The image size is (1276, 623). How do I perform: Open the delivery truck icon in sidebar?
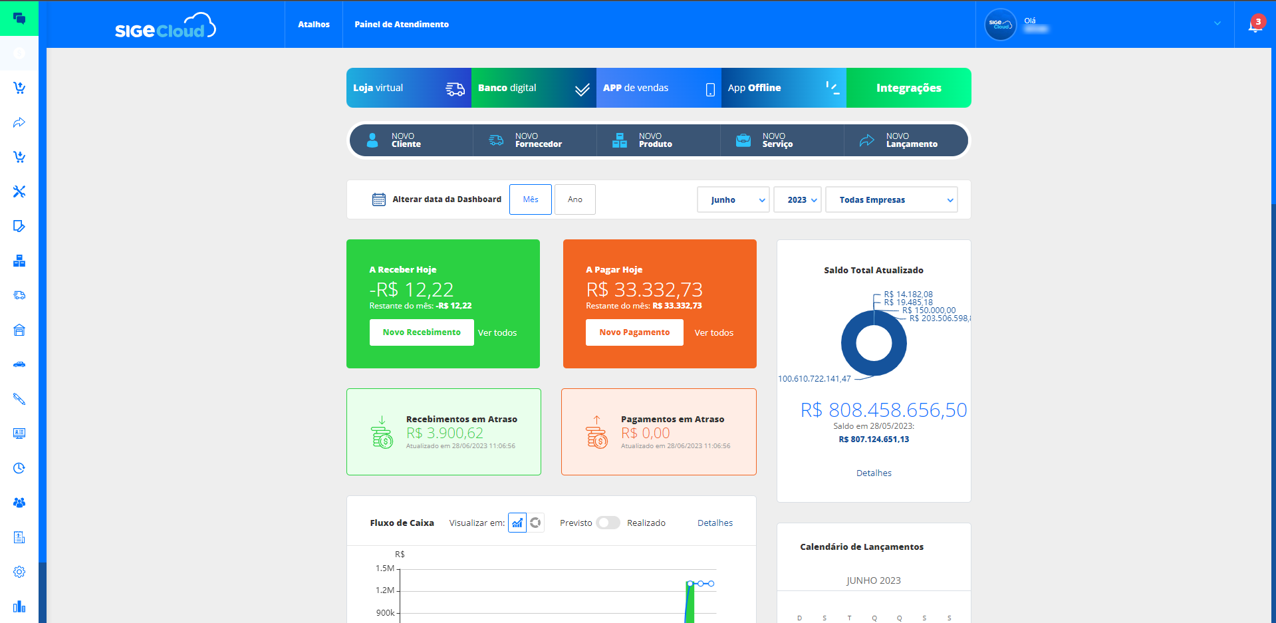(19, 295)
